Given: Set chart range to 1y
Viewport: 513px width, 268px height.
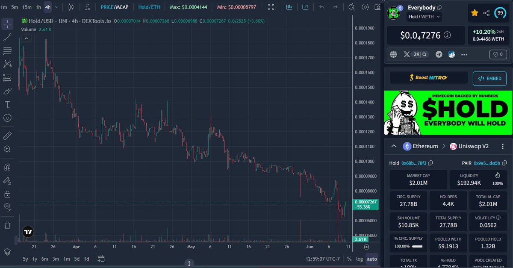Looking at the screenshot, I should [35, 259].
